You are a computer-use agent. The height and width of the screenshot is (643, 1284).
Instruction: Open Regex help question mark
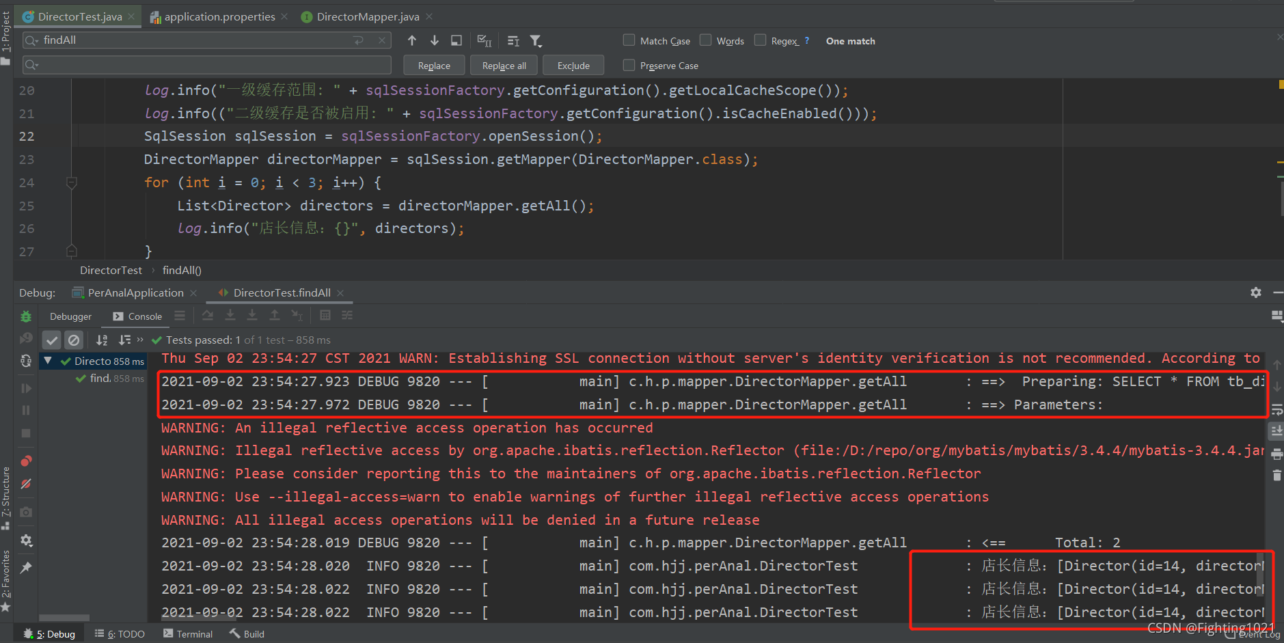[x=807, y=40]
